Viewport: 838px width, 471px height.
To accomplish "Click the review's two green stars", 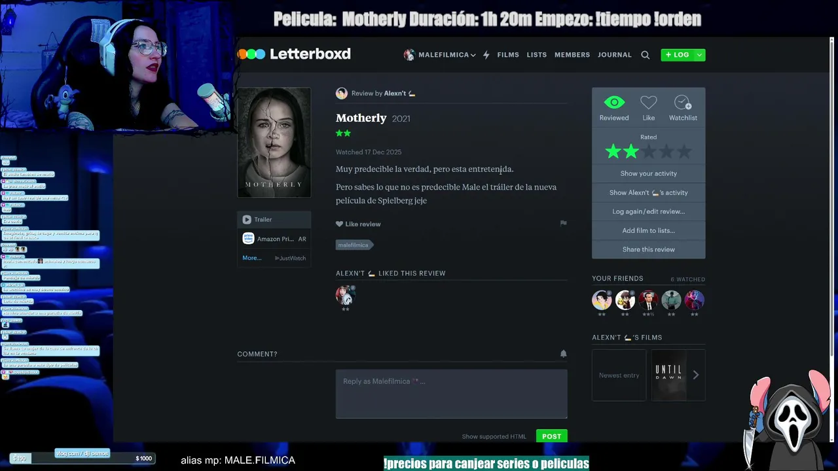I will point(344,133).
